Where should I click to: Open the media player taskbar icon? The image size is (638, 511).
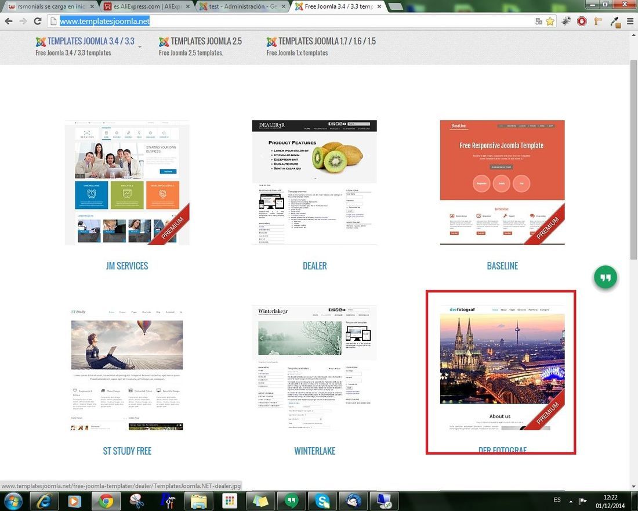point(74,501)
